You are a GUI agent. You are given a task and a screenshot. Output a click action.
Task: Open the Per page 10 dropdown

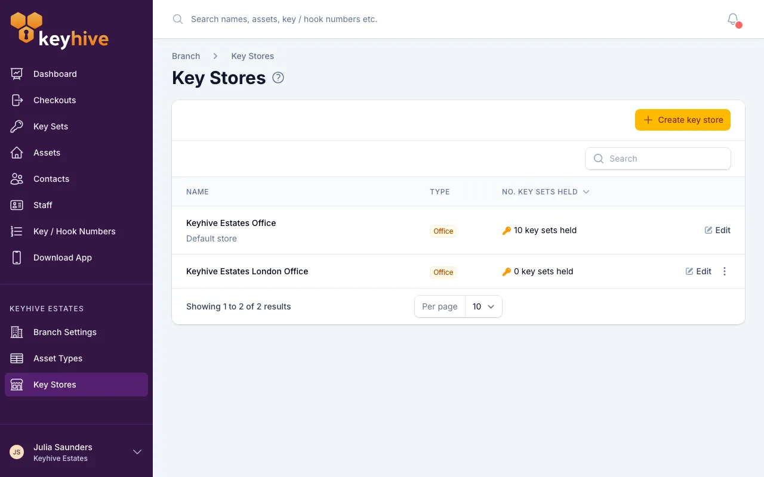(x=483, y=306)
